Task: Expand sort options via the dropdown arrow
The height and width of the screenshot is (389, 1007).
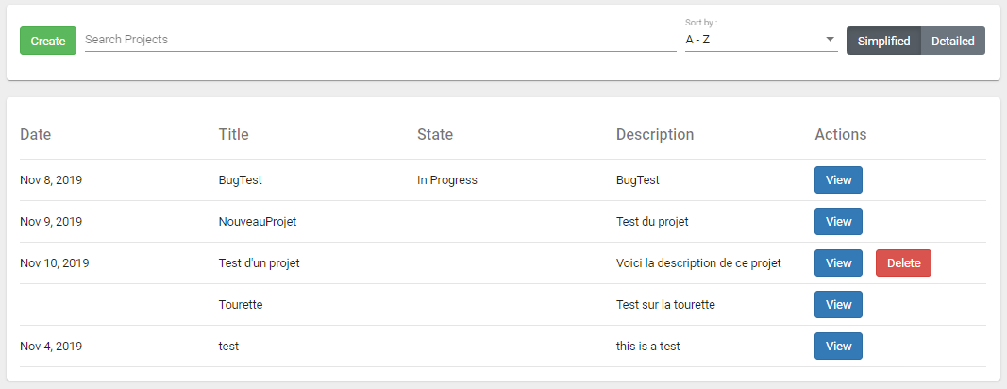Action: pyautogui.click(x=830, y=40)
